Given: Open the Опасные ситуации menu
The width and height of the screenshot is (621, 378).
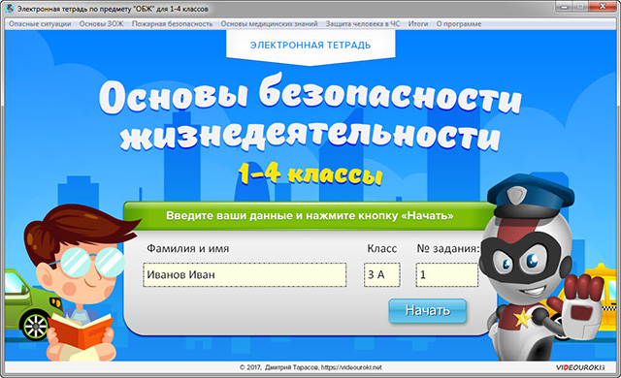Looking at the screenshot, I should coord(40,23).
